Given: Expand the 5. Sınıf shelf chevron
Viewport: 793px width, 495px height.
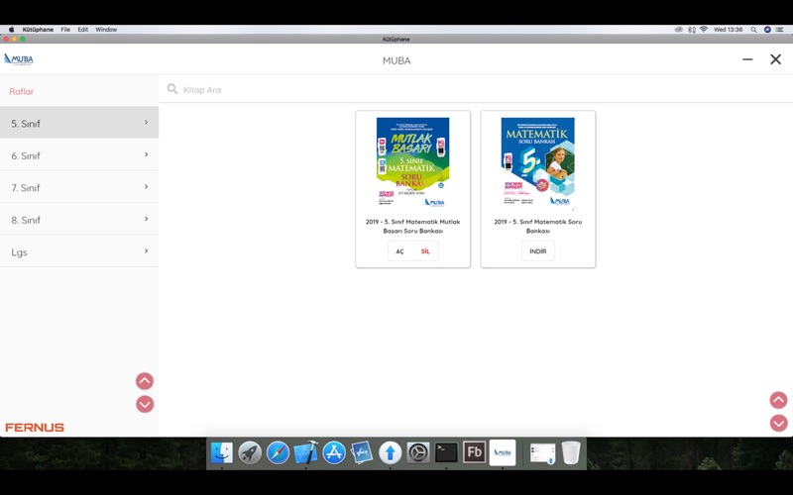Looking at the screenshot, I should [x=146, y=122].
